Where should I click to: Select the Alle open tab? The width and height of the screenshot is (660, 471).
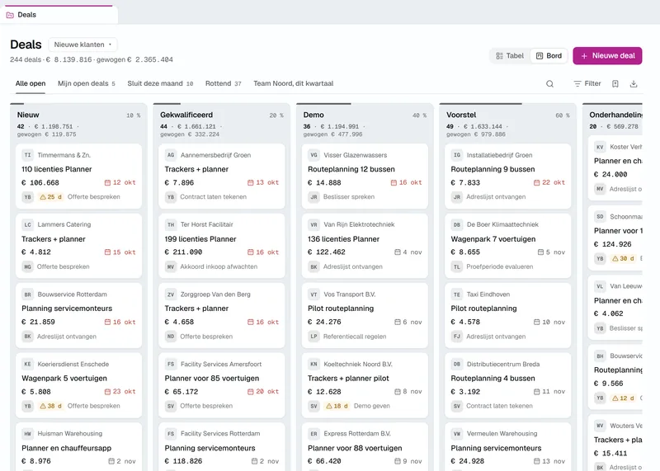coord(31,83)
